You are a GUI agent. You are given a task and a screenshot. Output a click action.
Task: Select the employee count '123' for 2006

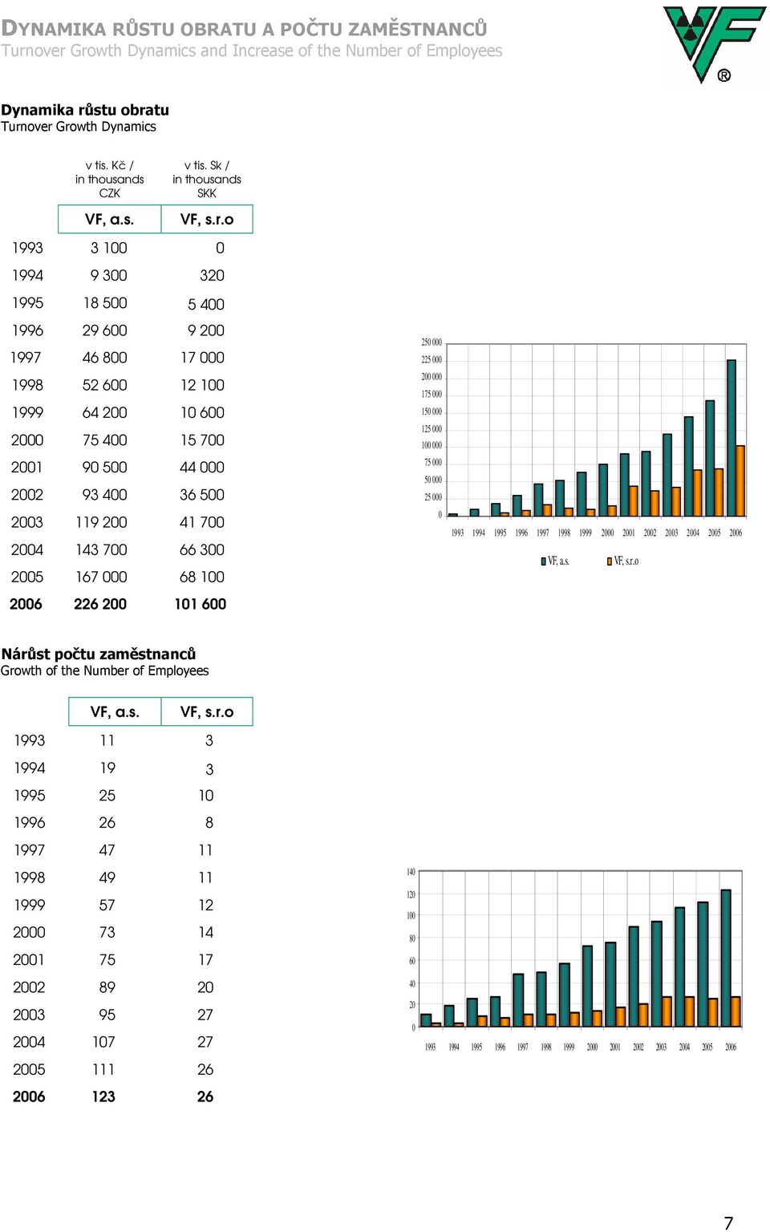pos(103,1096)
